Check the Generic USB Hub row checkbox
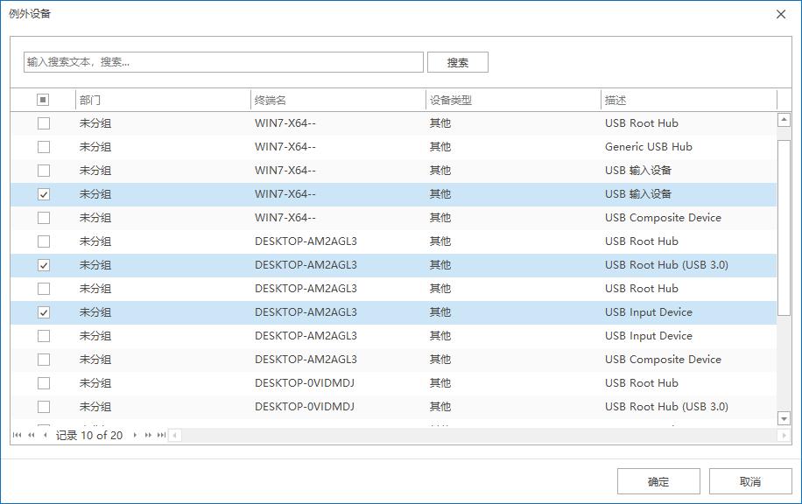 (43, 147)
